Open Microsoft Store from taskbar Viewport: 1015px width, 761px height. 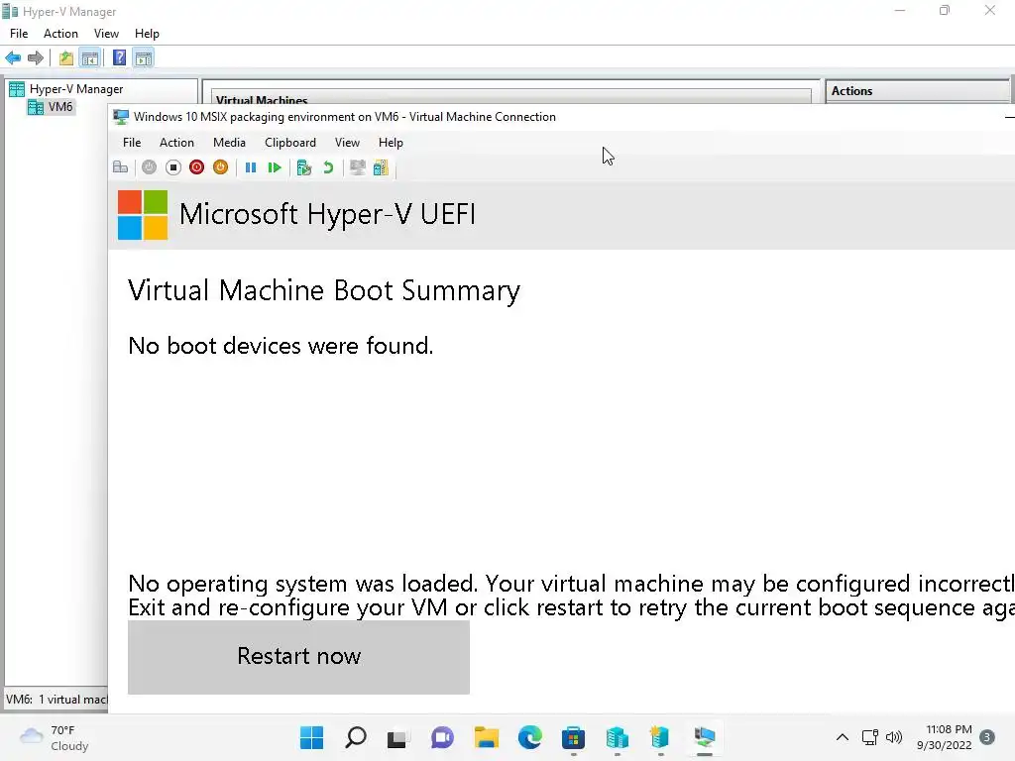click(574, 737)
